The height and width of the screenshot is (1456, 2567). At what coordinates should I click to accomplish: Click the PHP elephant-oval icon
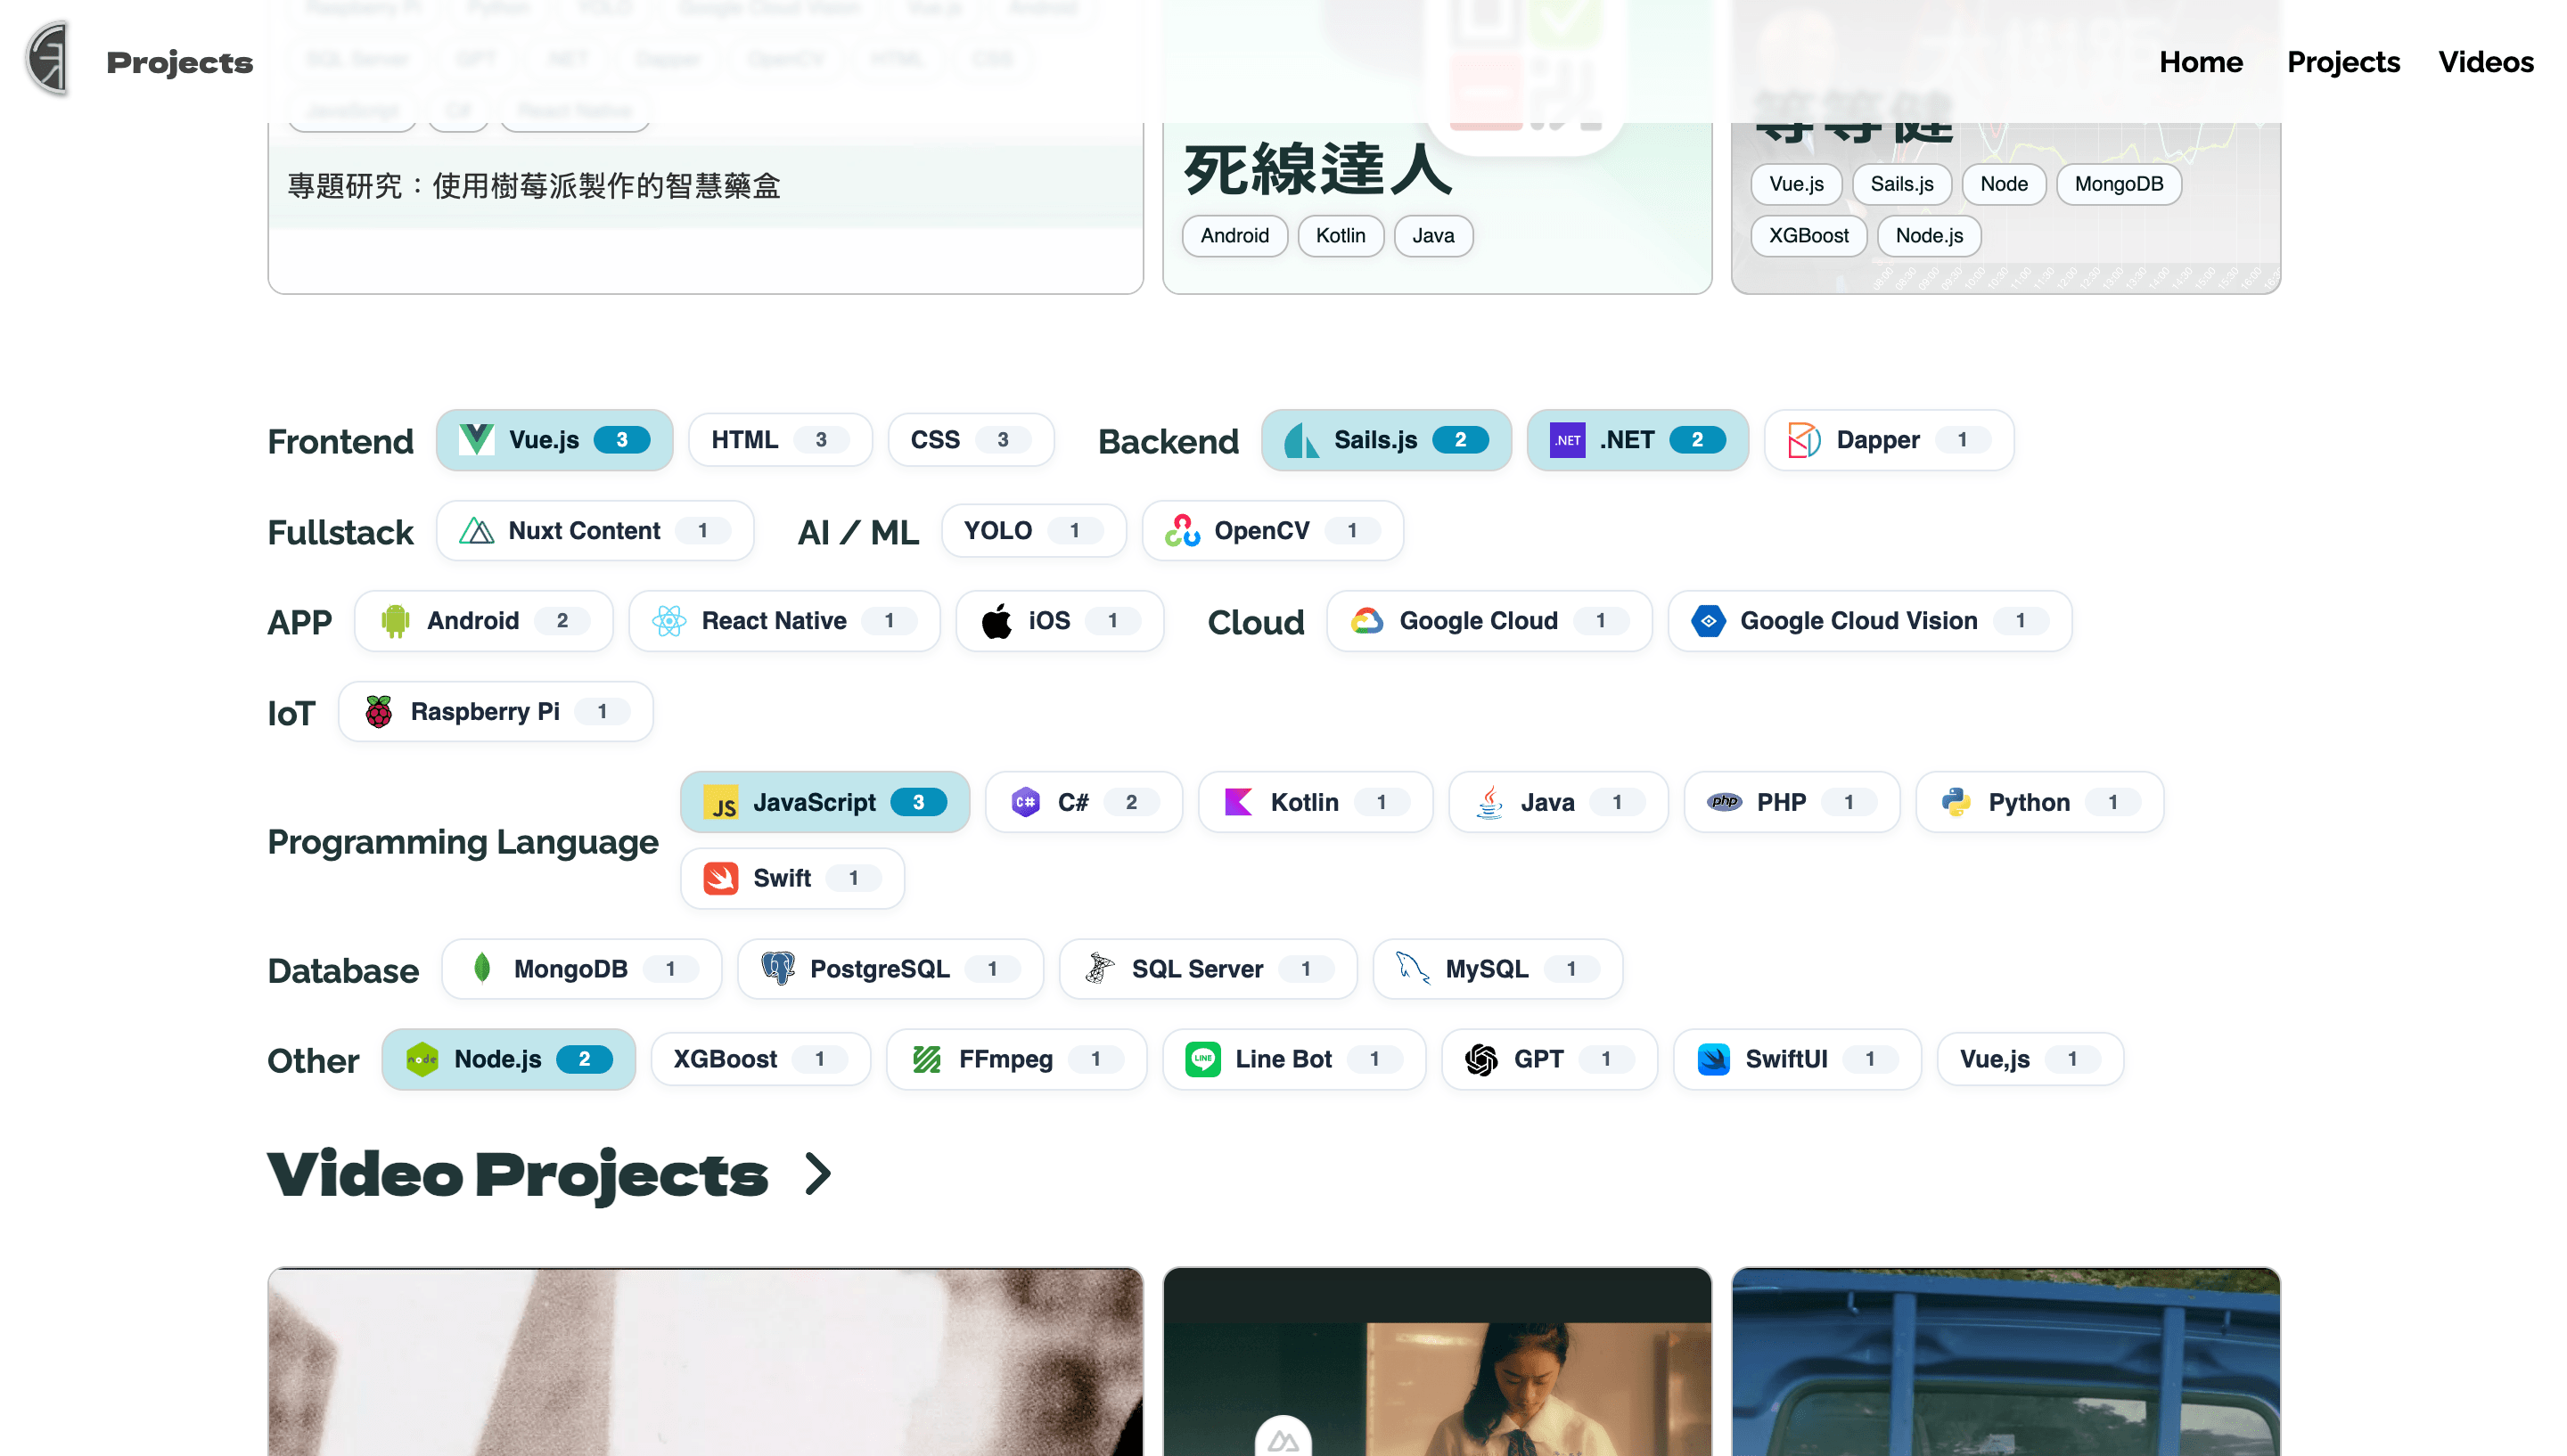[1725, 803]
